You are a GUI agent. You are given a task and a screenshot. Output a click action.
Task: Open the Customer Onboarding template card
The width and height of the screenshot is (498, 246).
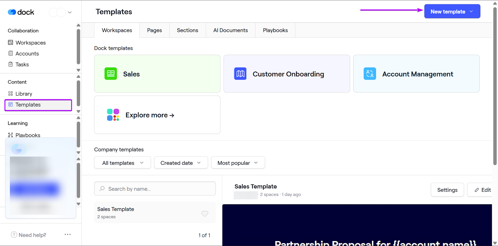(287, 74)
